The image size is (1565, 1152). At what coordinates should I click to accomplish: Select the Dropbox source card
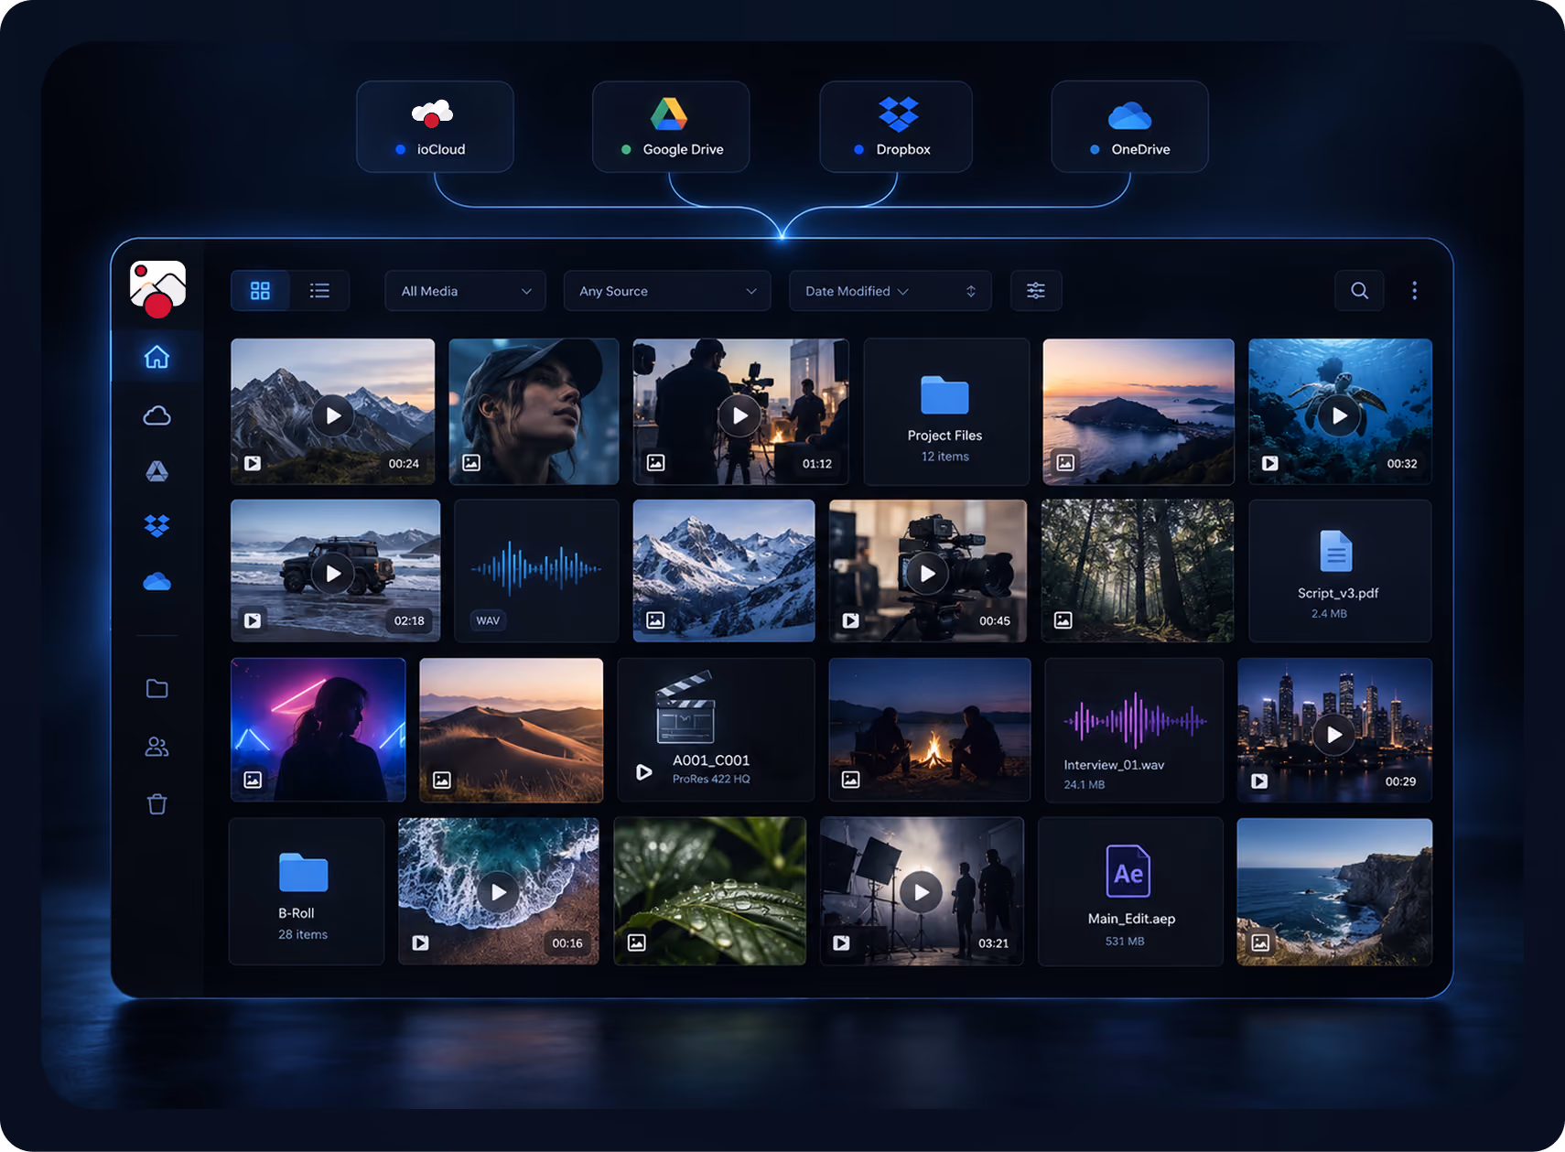(896, 127)
